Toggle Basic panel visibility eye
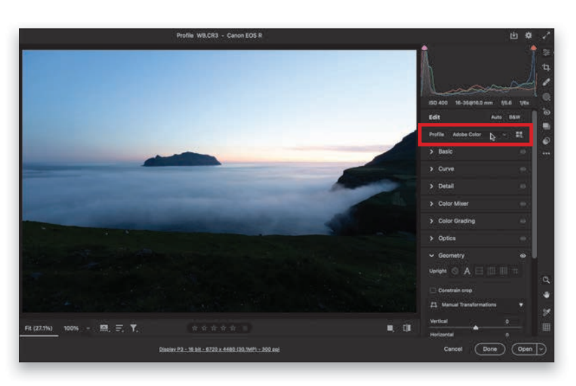This screenshot has height=386, width=576. [x=523, y=152]
